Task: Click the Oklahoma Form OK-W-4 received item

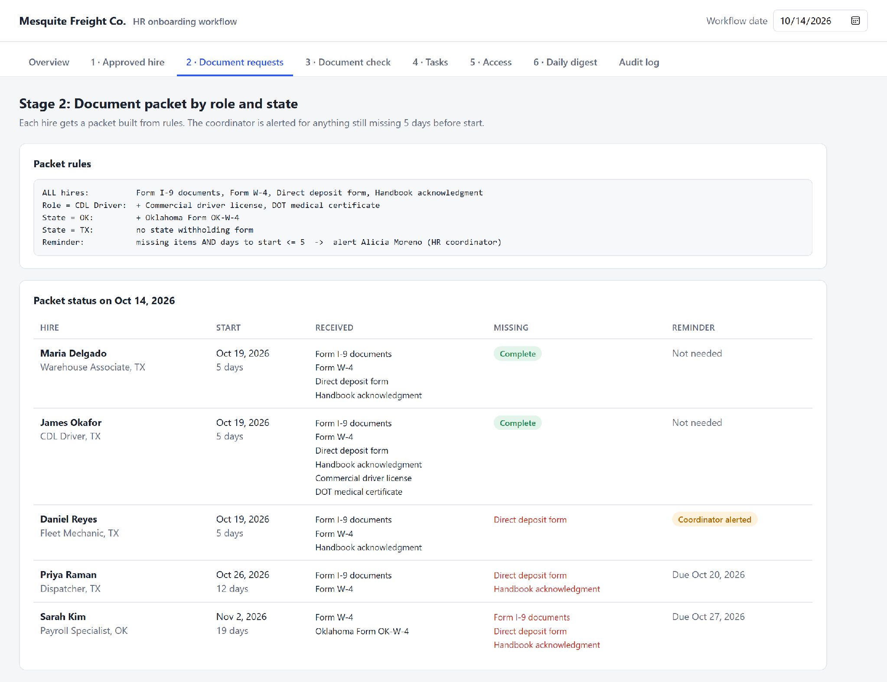Action: 362,631
